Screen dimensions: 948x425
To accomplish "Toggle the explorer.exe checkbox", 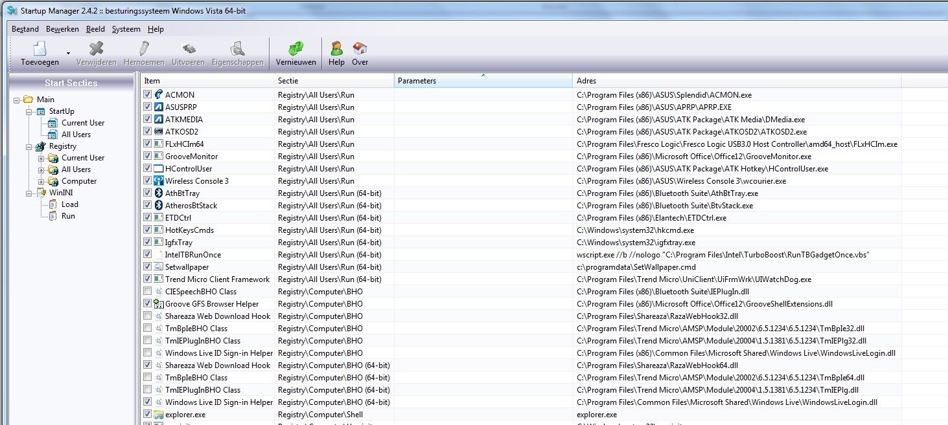I will point(148,414).
